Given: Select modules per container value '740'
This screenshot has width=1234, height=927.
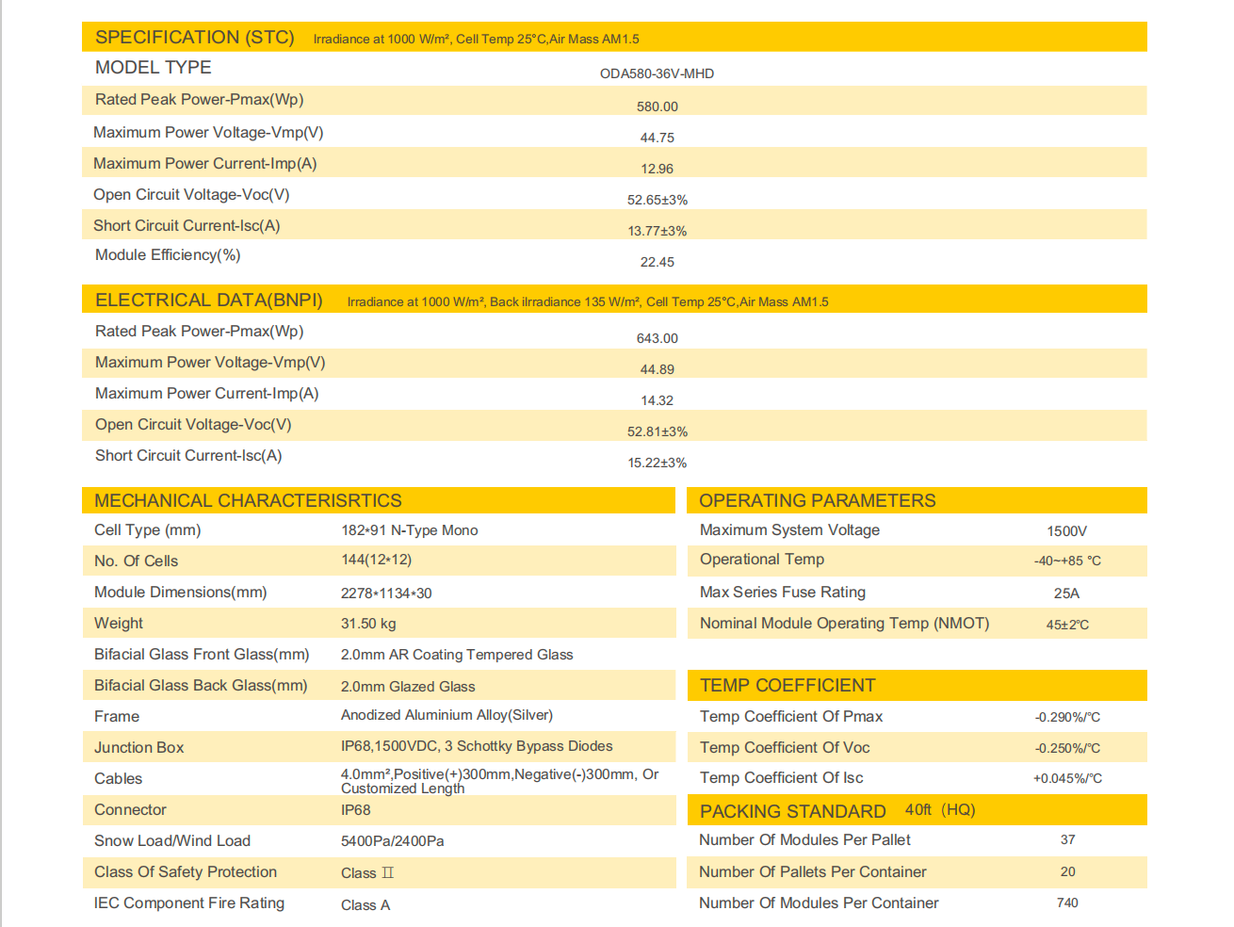Looking at the screenshot, I should click(x=1067, y=903).
